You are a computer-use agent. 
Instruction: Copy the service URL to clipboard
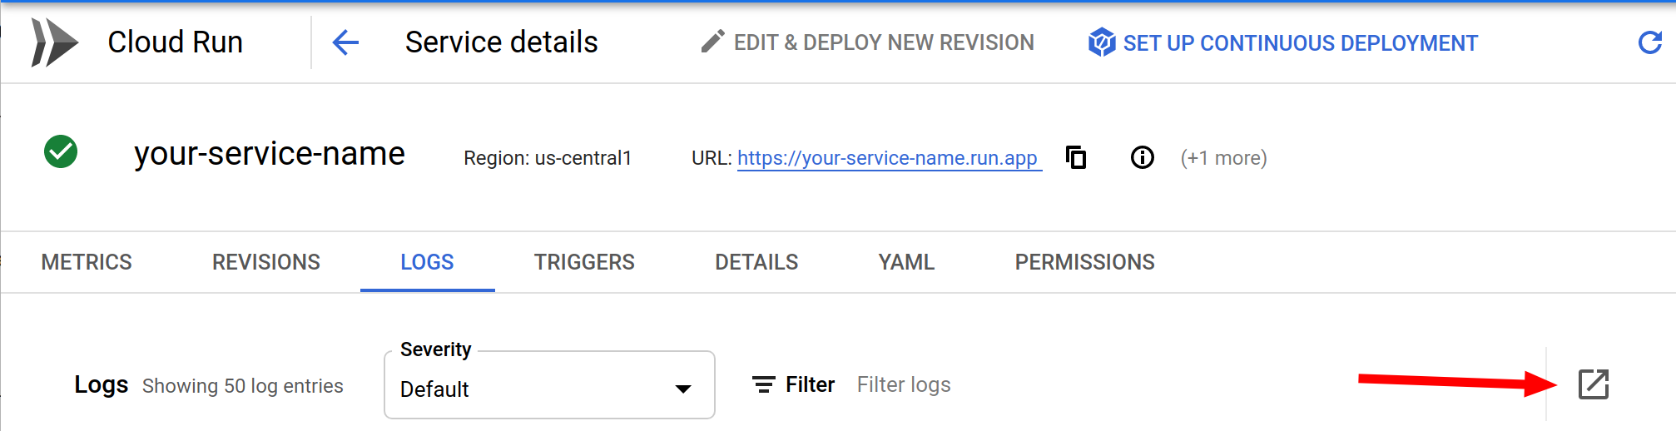[1076, 156]
